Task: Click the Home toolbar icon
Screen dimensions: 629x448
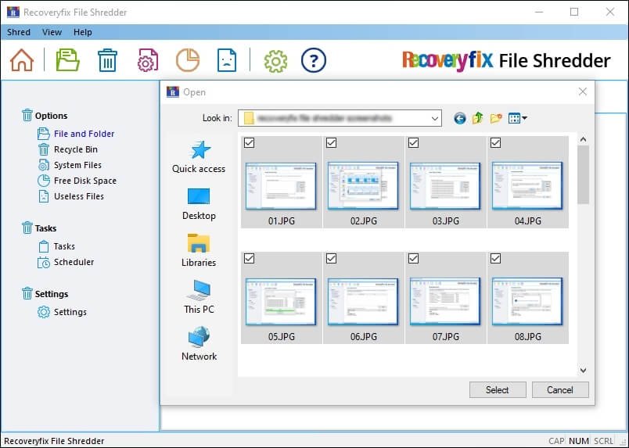Action: tap(22, 60)
